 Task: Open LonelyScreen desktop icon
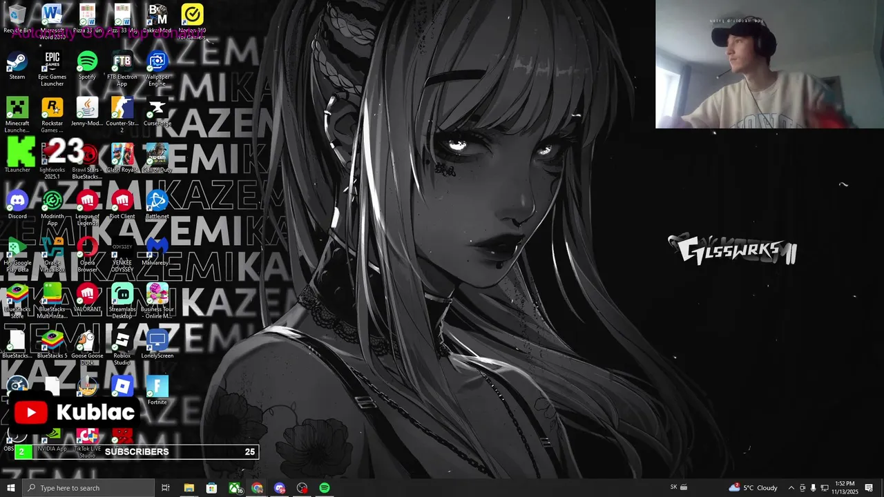157,344
